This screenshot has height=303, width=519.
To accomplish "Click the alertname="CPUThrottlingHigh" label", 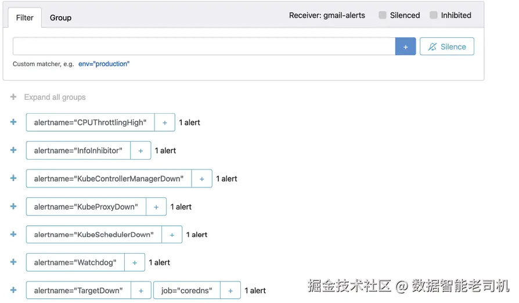I will click(91, 122).
